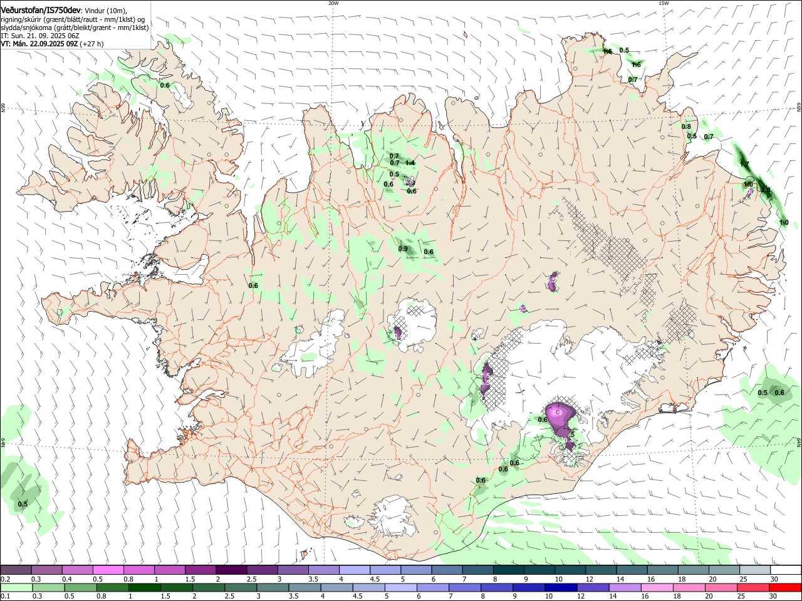802x601 pixels.
Task: Click the bright magenta 0.5 snow legend swatch
Action: [108, 570]
